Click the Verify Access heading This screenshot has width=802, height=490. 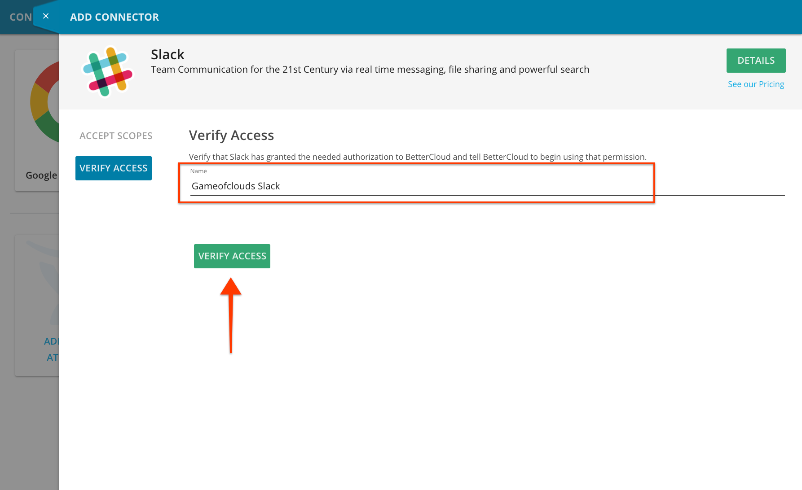231,136
